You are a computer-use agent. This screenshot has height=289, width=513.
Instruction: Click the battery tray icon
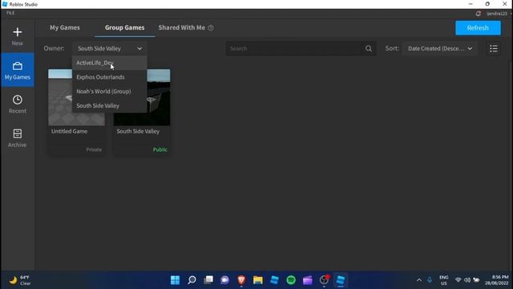[x=476, y=280]
